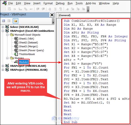Click the 'End Sub' code line
The height and width of the screenshot is (125, 131).
(70, 122)
